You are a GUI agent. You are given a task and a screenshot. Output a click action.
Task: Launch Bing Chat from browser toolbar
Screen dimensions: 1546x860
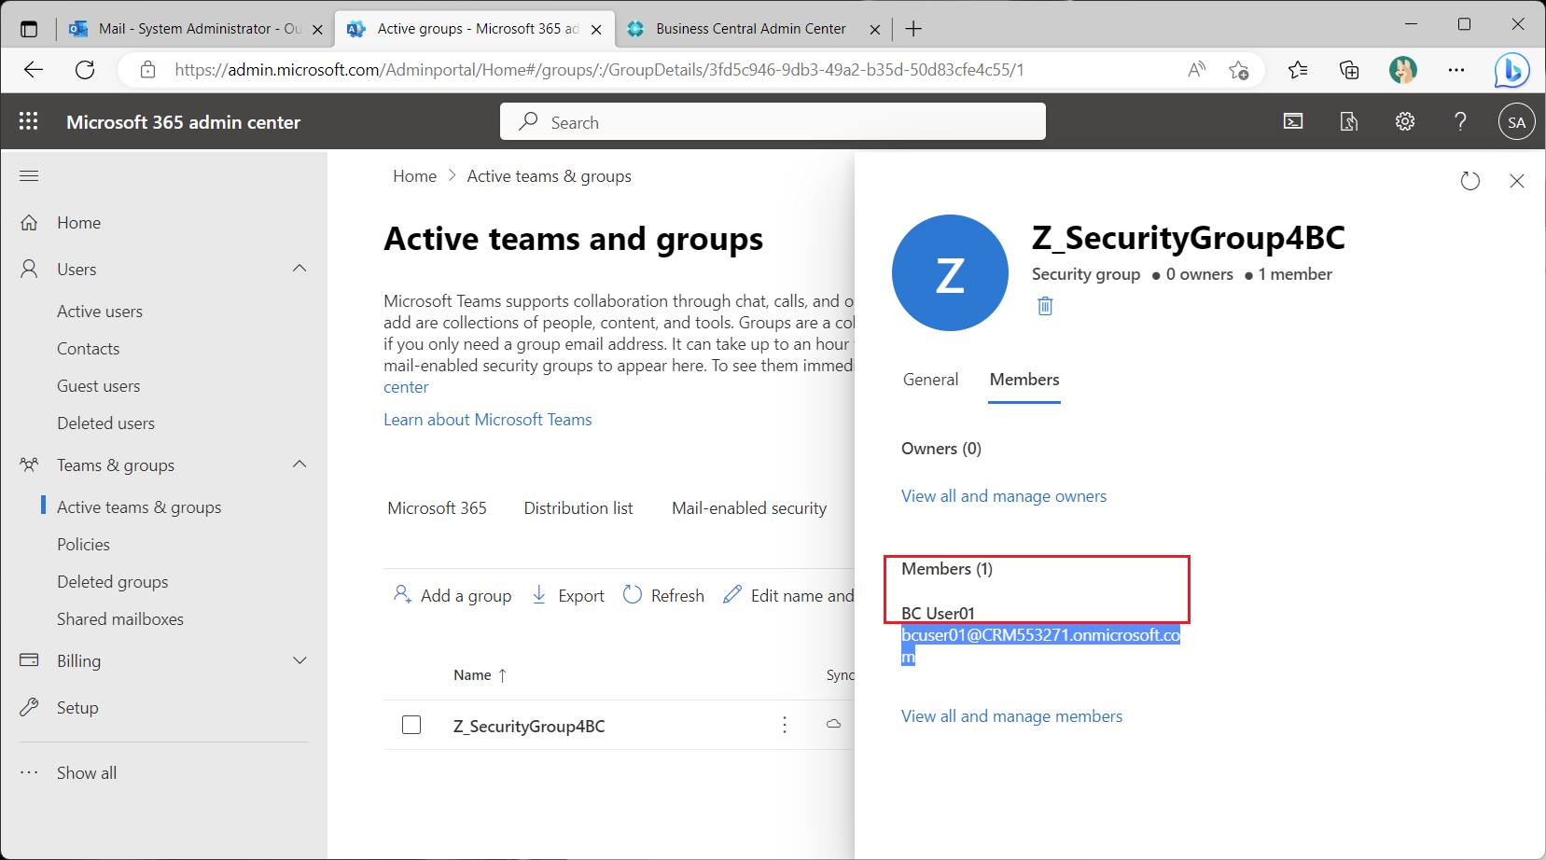[x=1511, y=69]
